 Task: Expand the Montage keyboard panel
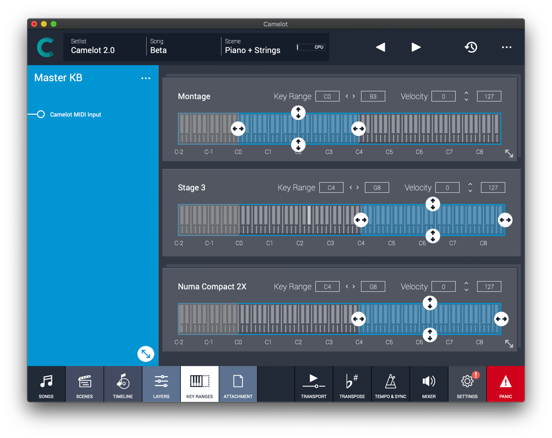pos(509,153)
